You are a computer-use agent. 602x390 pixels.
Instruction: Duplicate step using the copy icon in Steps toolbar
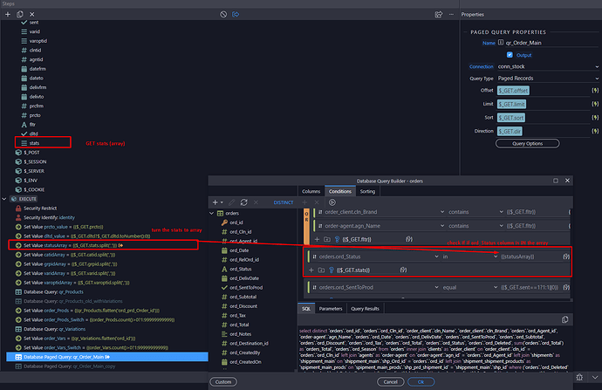click(20, 14)
